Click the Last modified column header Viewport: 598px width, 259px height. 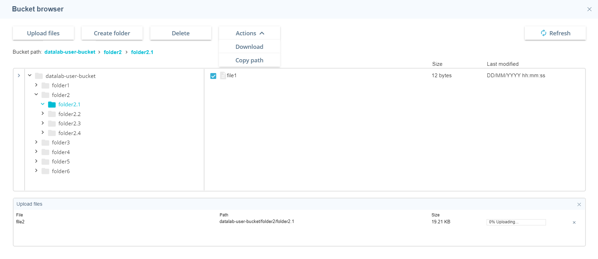point(503,64)
